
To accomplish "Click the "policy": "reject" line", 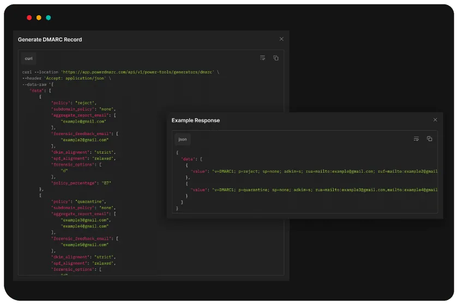I will (74, 103).
